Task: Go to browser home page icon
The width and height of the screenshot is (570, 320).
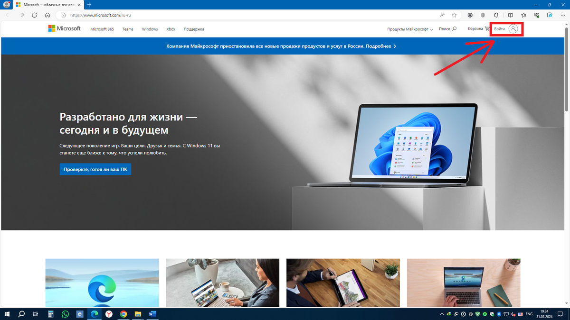Action: pos(47,15)
